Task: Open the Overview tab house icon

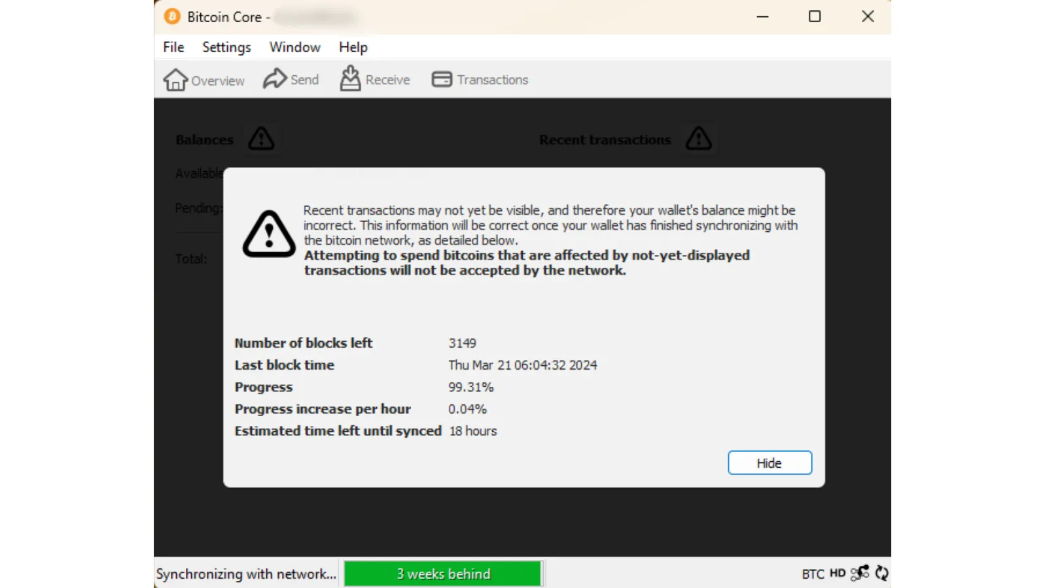Action: click(x=175, y=80)
